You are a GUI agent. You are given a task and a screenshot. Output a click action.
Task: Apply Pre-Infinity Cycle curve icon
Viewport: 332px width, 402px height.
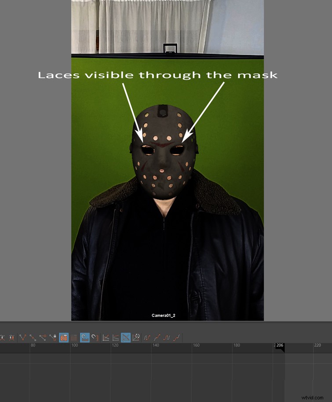tap(147, 338)
